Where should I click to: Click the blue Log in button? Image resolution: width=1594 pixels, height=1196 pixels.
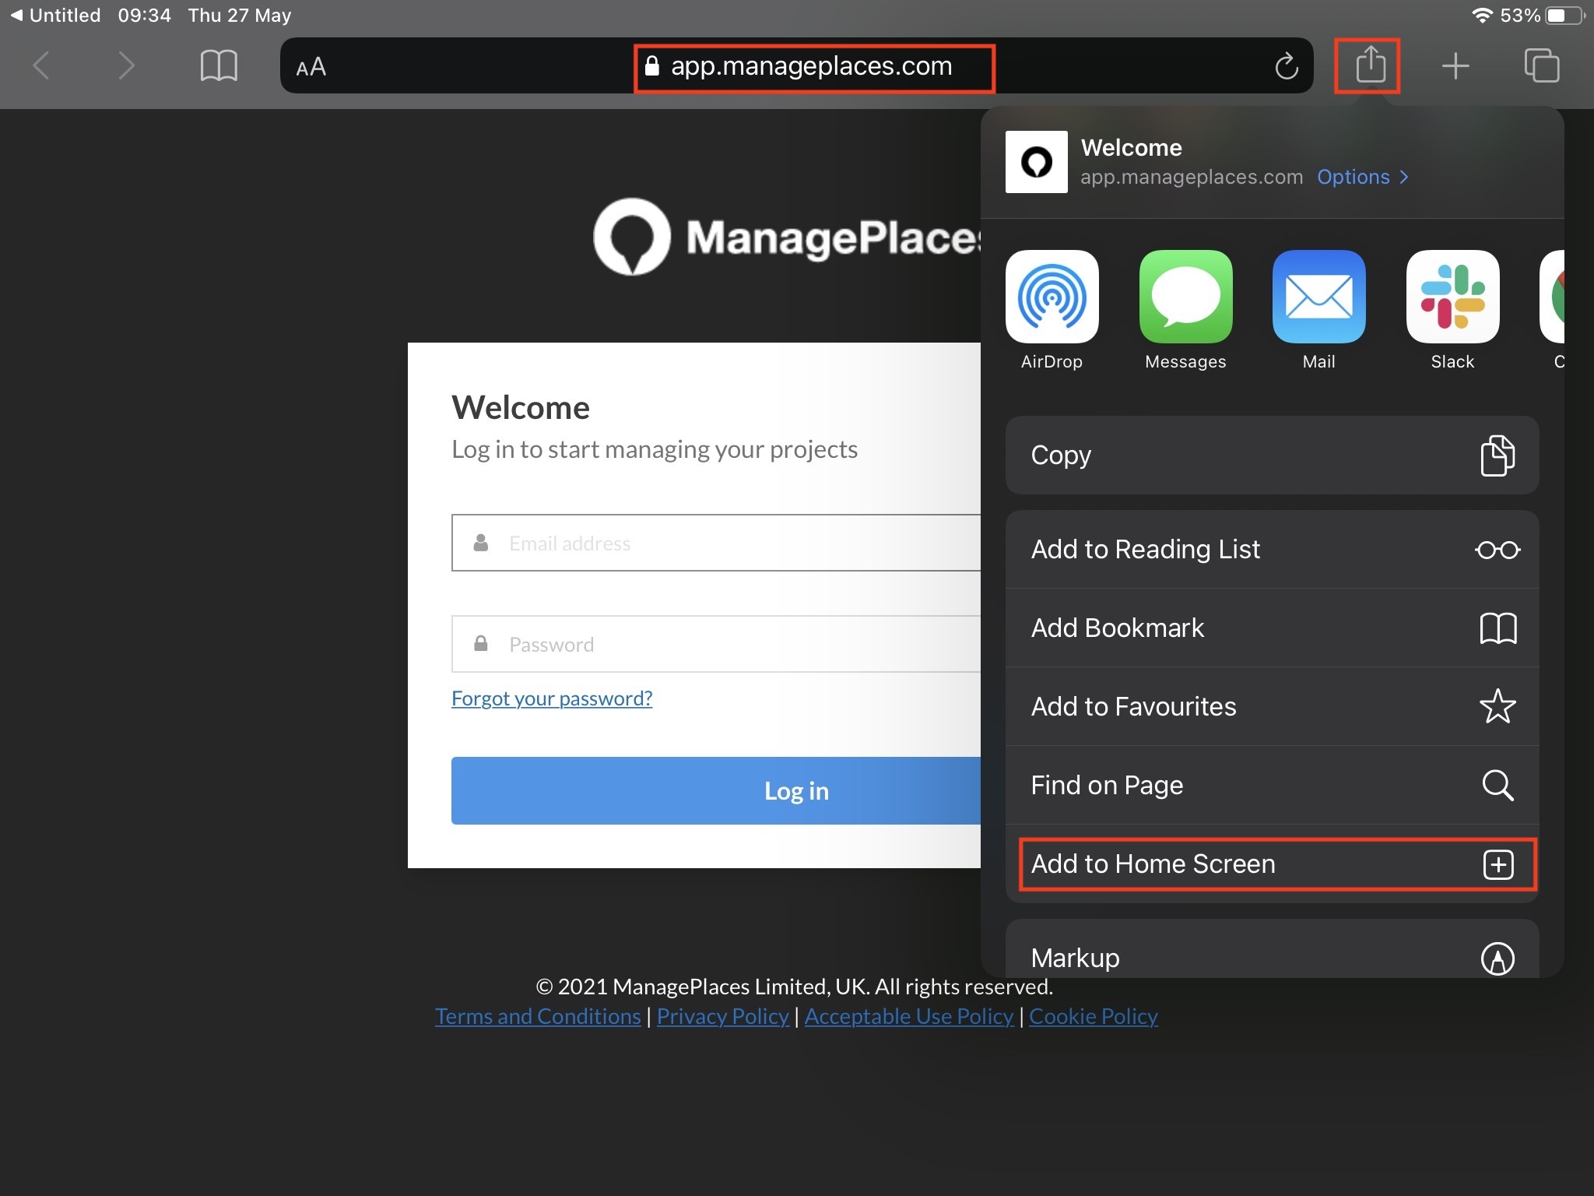pos(716,790)
